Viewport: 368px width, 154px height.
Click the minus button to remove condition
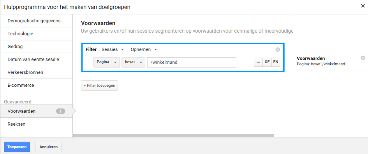click(x=259, y=63)
